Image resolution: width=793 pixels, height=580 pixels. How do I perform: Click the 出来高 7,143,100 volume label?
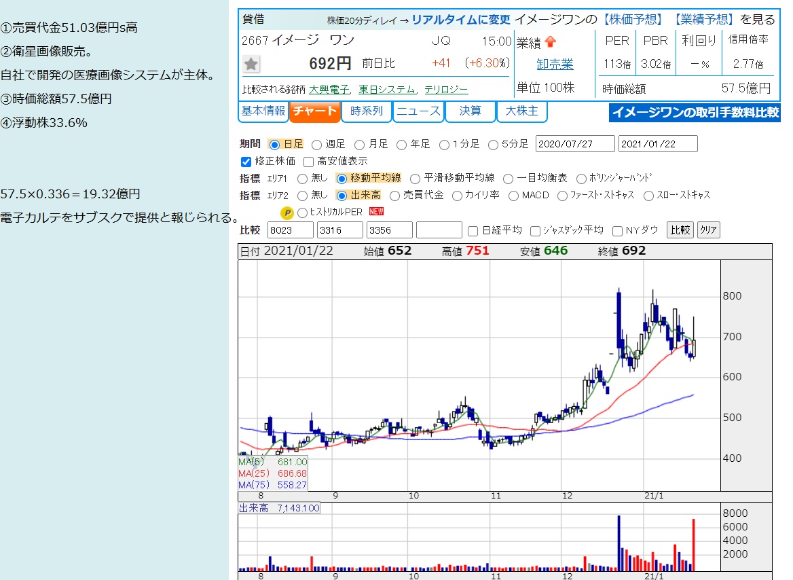(x=279, y=508)
